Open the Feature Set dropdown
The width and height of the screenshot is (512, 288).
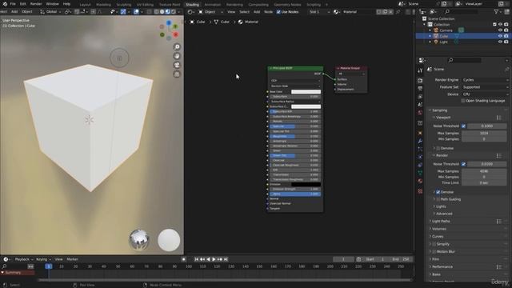[486, 87]
